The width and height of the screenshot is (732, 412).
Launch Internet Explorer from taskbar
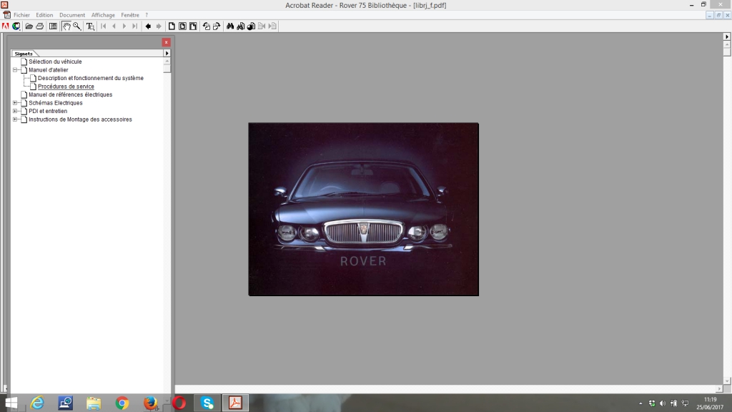[37, 403]
